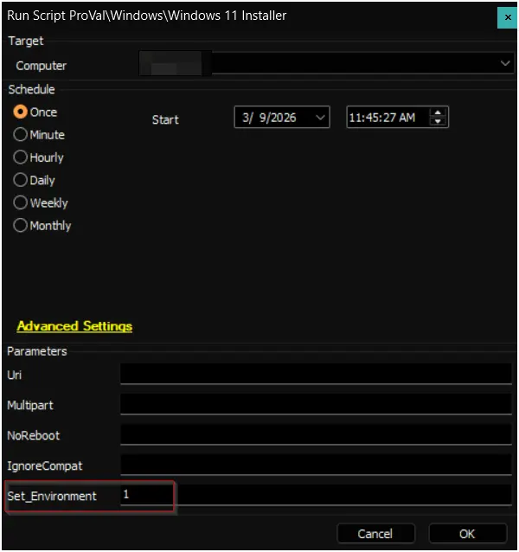Open the start date picker dropdown
The height and width of the screenshot is (552, 519).
pyautogui.click(x=320, y=118)
